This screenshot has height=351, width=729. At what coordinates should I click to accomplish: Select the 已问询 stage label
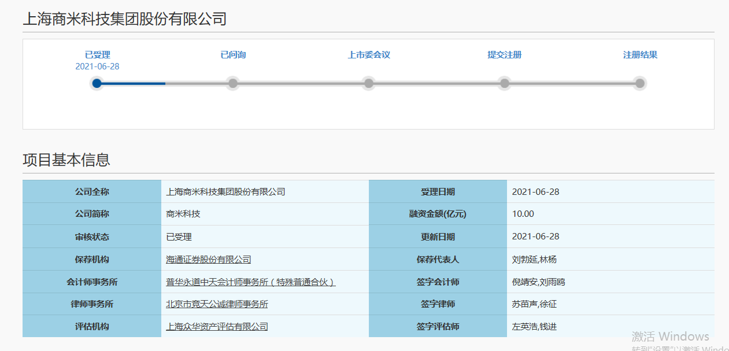coord(233,55)
